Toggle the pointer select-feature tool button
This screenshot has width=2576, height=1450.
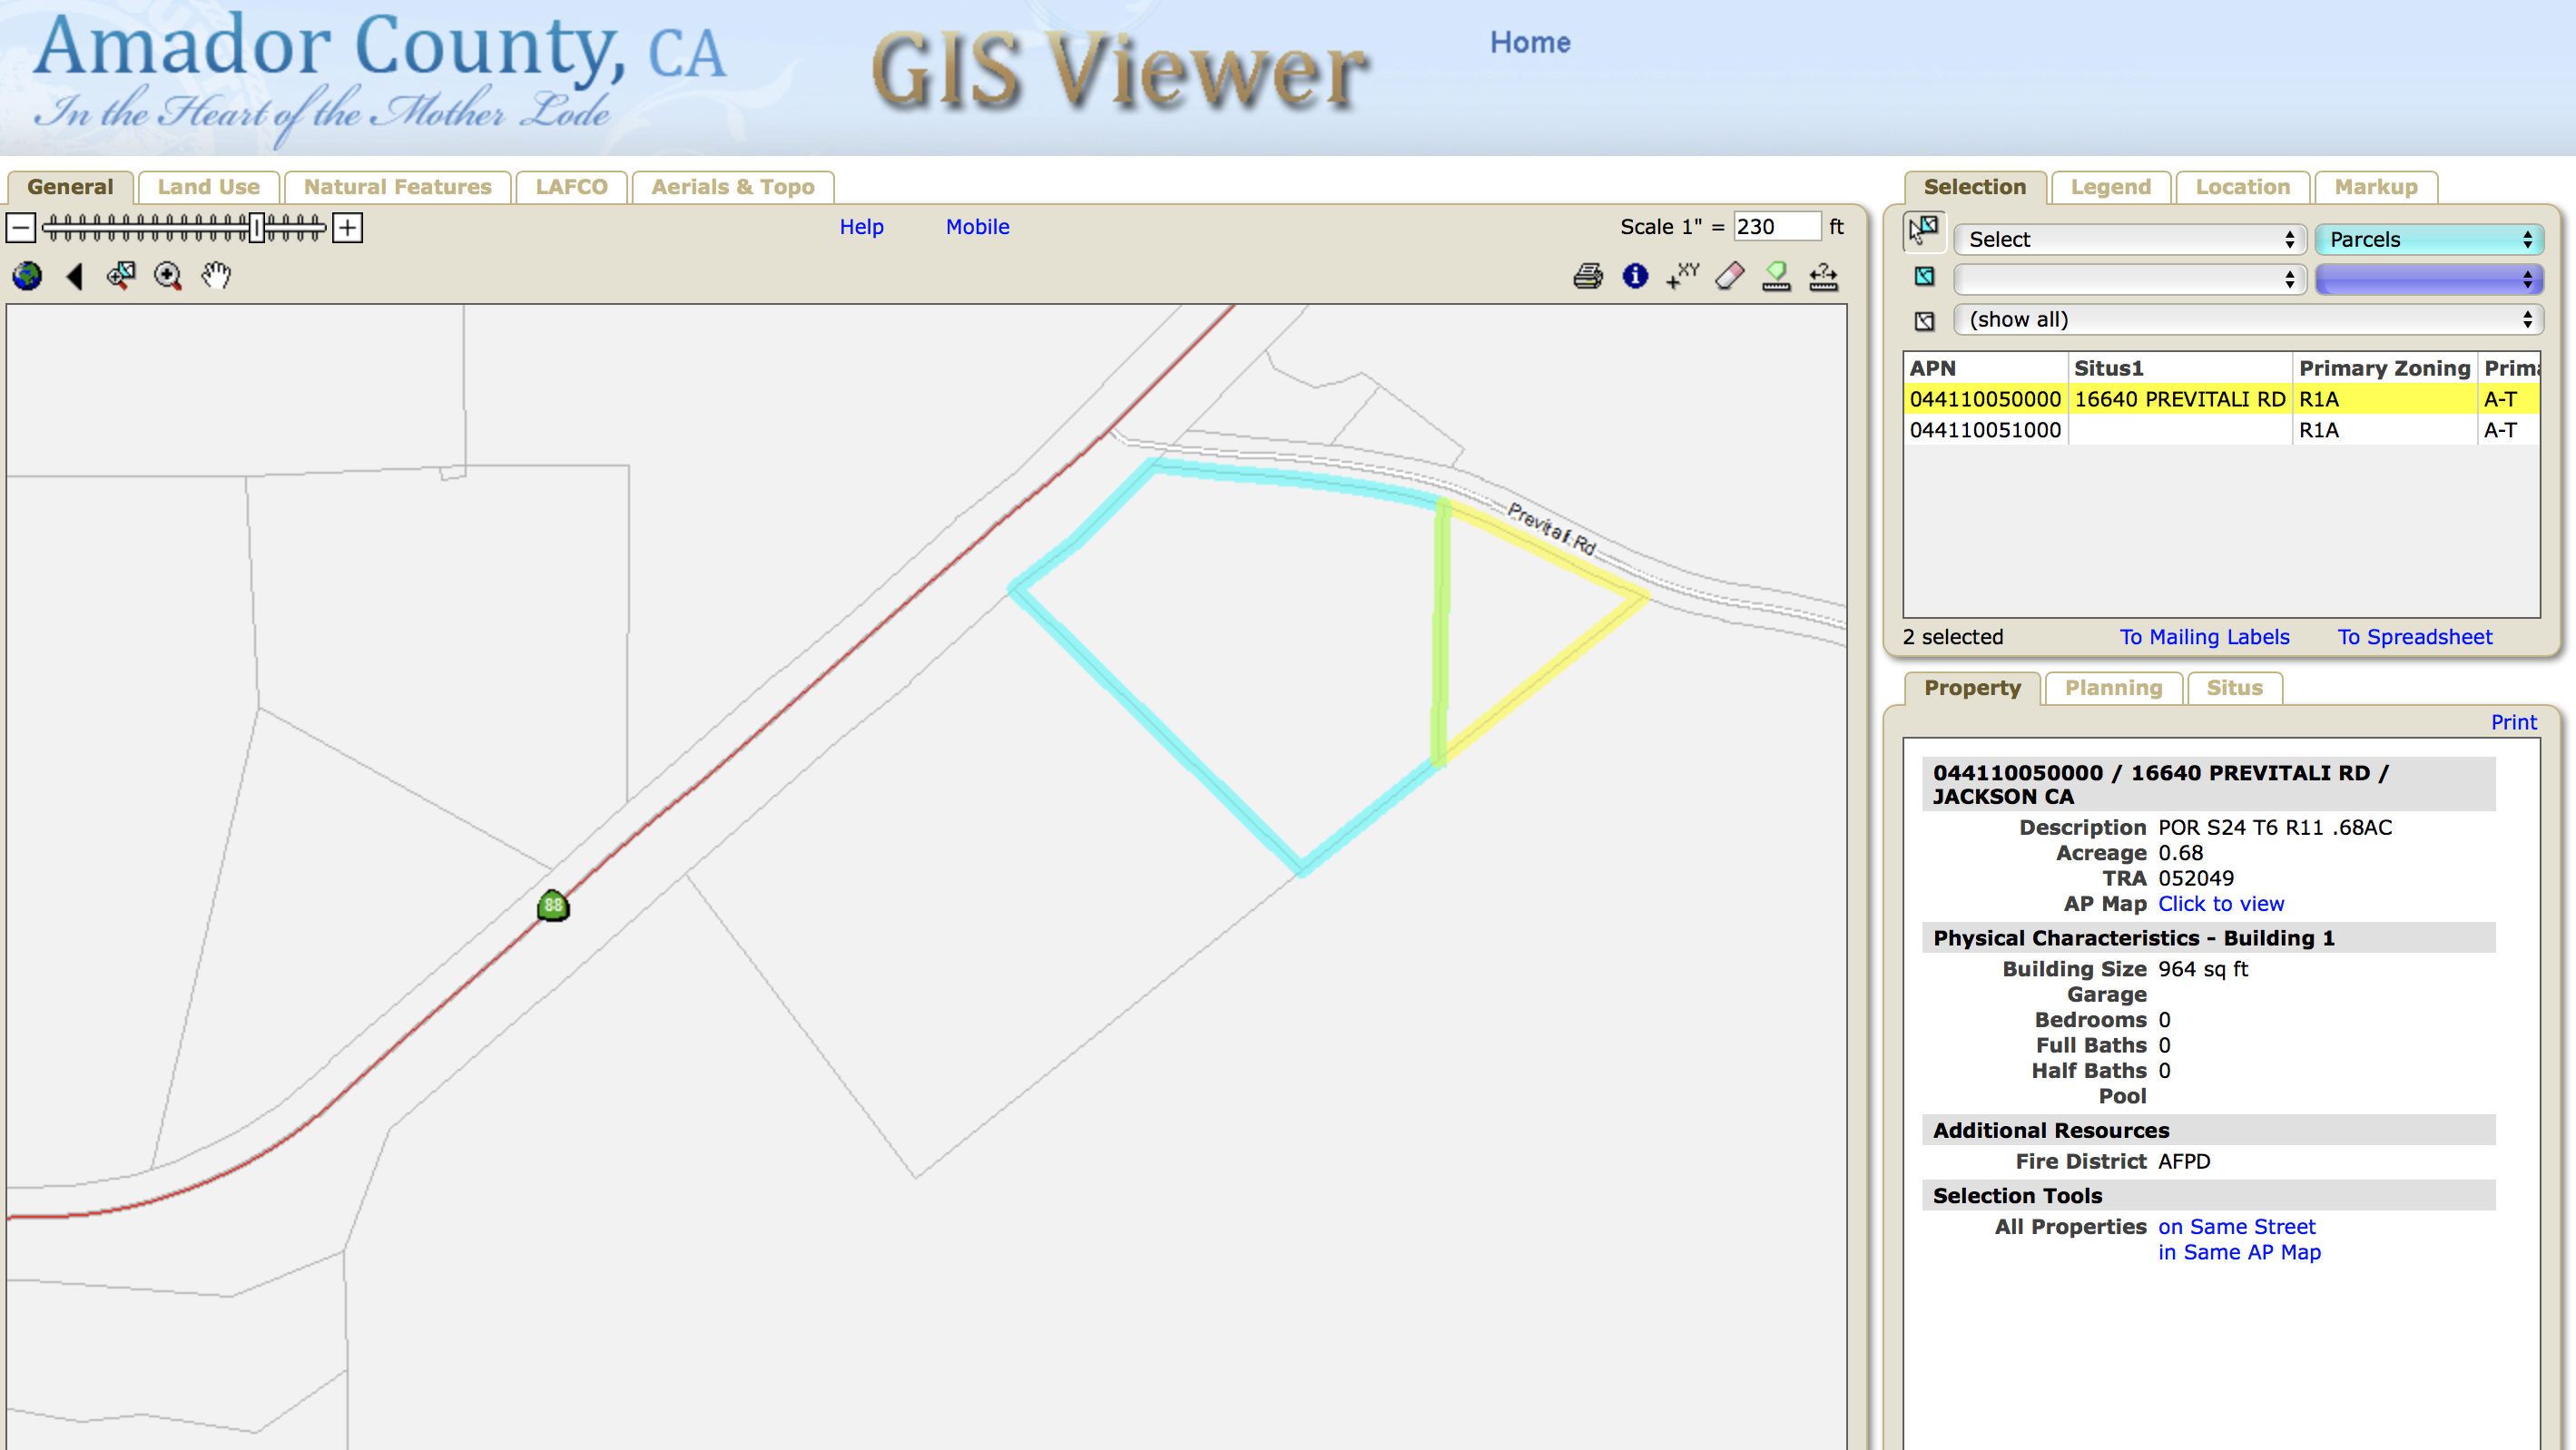coord(1924,231)
